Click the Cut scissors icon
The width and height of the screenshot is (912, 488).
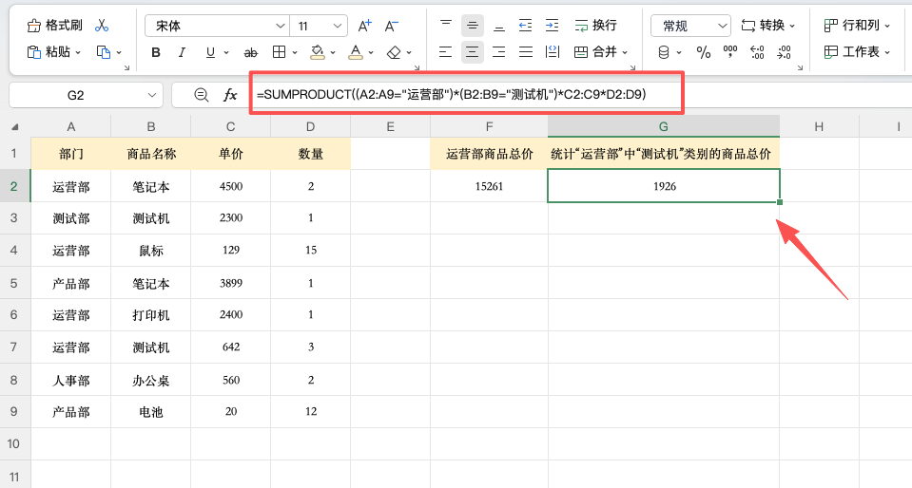[102, 26]
